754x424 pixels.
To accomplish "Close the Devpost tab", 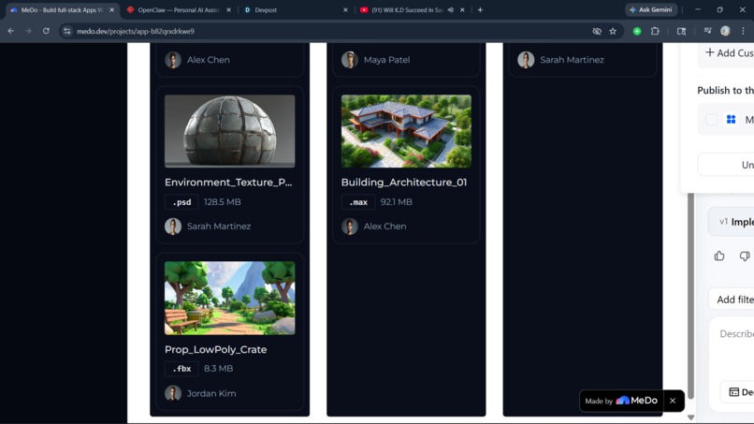I will (x=345, y=9).
